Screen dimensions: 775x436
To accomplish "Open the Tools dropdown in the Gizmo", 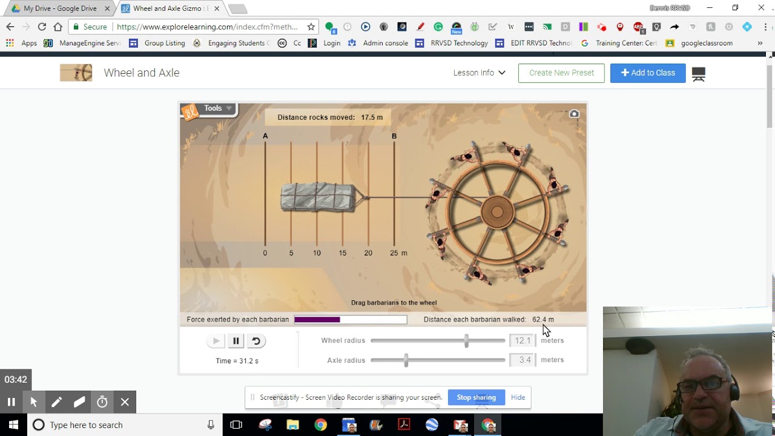I will point(217,108).
